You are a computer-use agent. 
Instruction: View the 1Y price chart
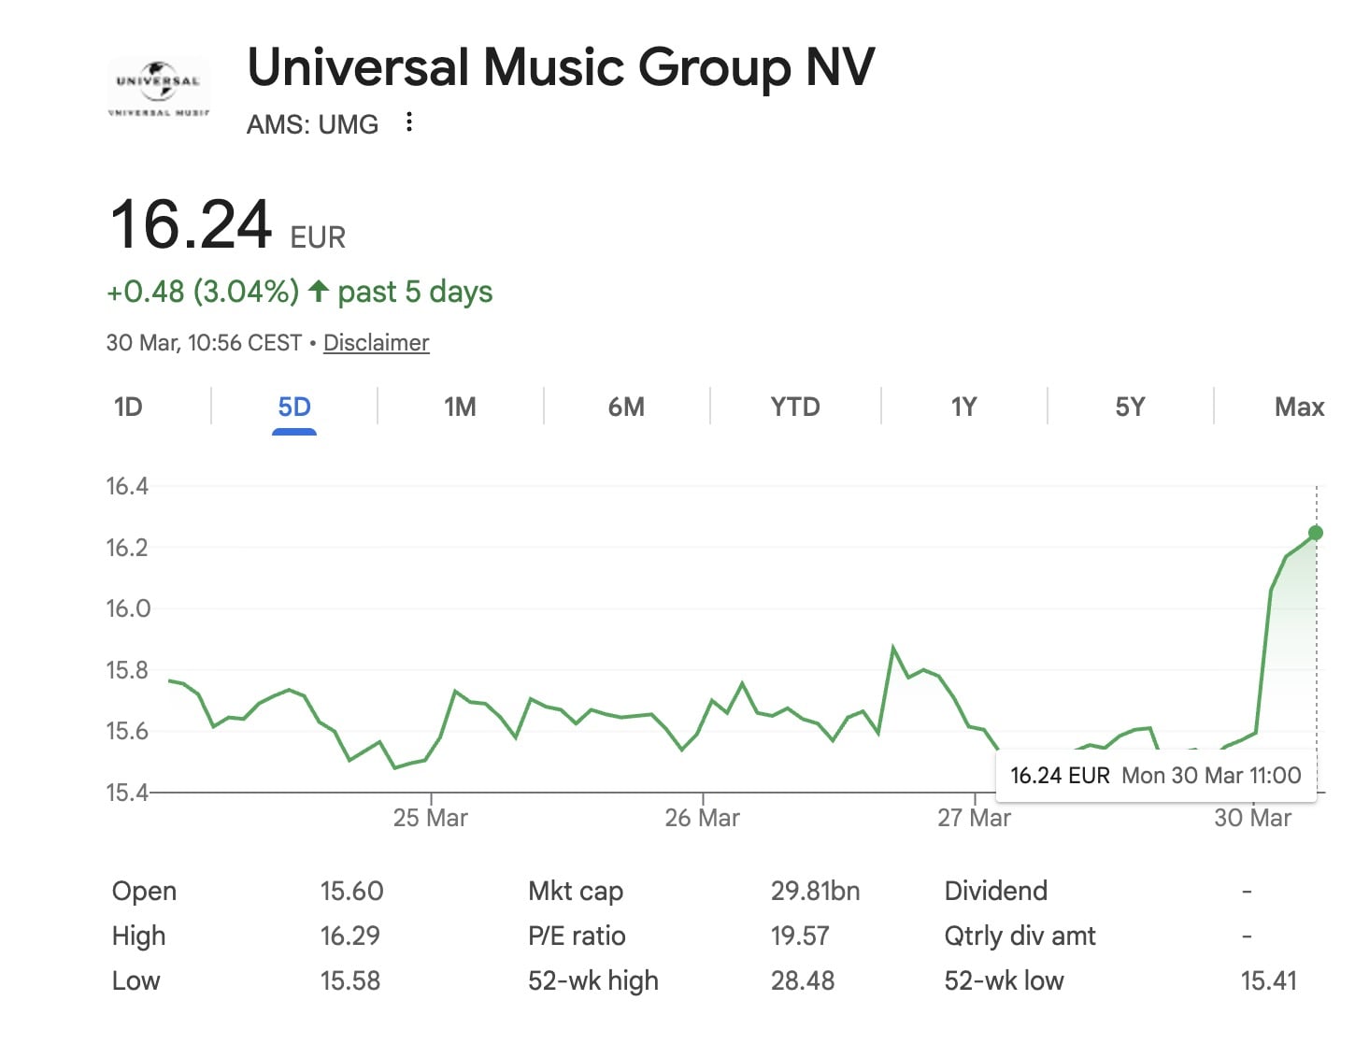[x=963, y=407]
